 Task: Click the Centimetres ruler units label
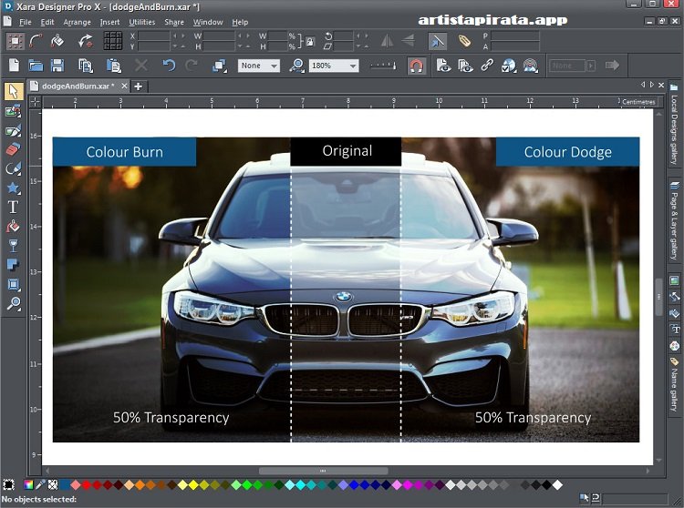coord(638,102)
